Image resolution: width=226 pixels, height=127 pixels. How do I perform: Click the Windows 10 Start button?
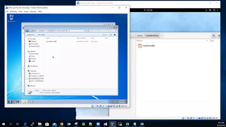click(4, 124)
